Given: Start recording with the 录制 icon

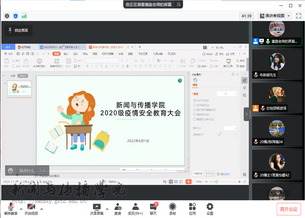Looking at the screenshot, I should tap(172, 209).
